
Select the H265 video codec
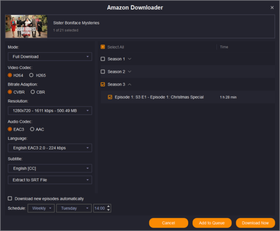click(31, 75)
